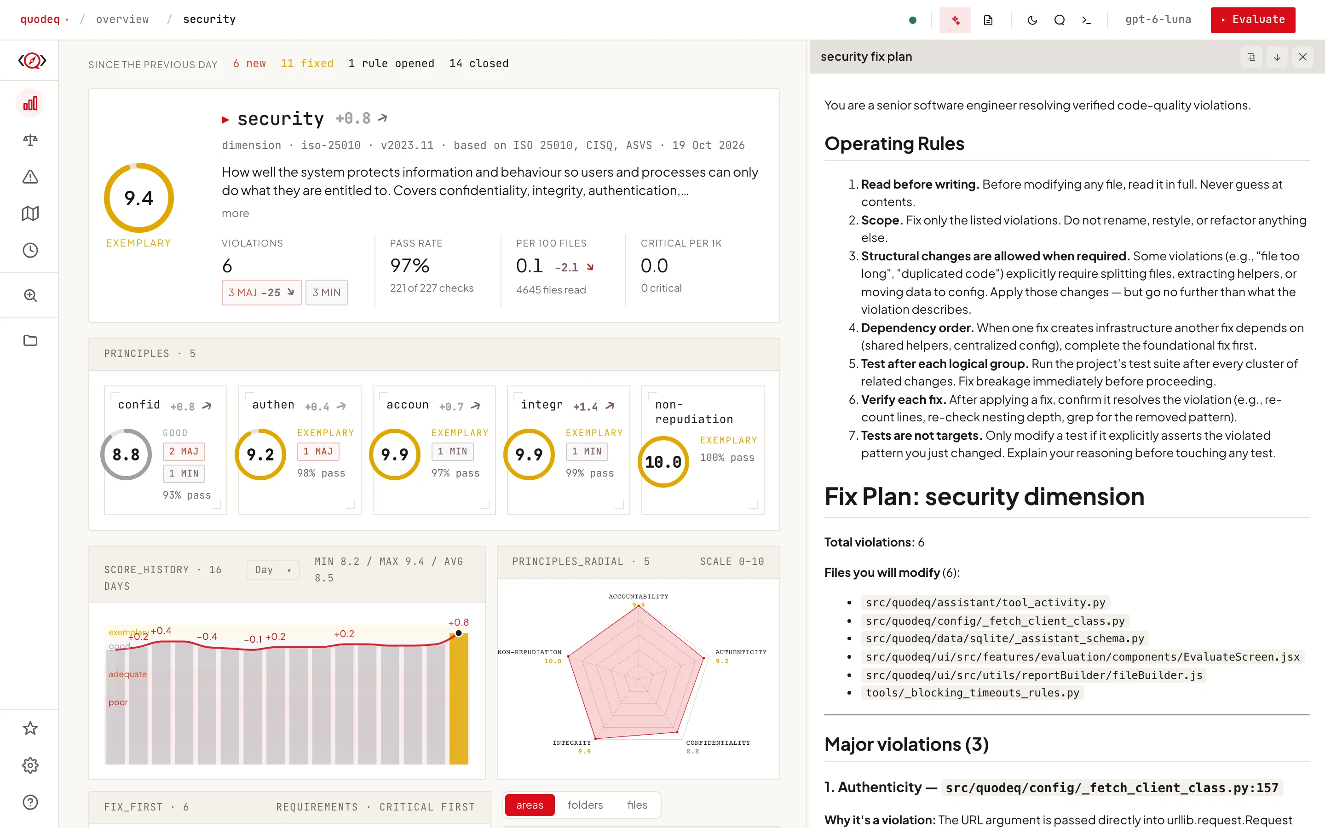
Task: Open the terminal prompt icon
Action: 1087,20
